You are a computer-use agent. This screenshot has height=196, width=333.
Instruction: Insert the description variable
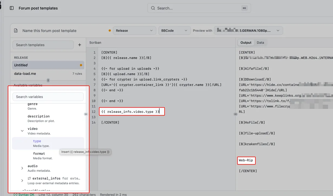tap(48, 118)
